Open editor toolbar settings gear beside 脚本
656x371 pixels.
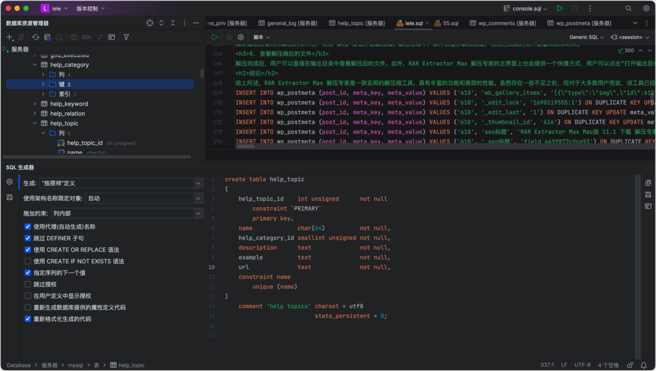click(x=241, y=37)
